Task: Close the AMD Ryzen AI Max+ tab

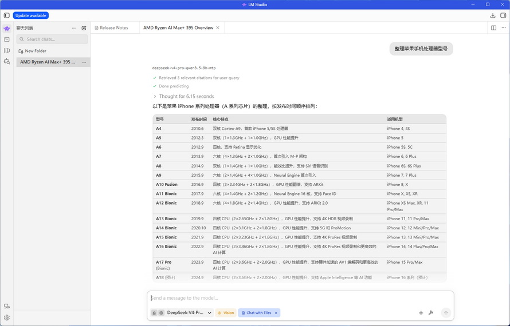Action: pos(218,28)
